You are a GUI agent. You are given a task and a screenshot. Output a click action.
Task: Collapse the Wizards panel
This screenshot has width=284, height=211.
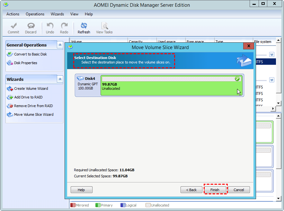point(60,79)
